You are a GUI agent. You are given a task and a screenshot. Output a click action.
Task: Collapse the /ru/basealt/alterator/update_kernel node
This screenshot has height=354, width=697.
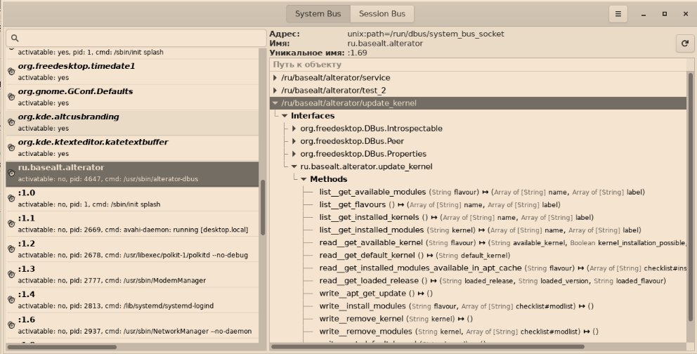tap(275, 103)
